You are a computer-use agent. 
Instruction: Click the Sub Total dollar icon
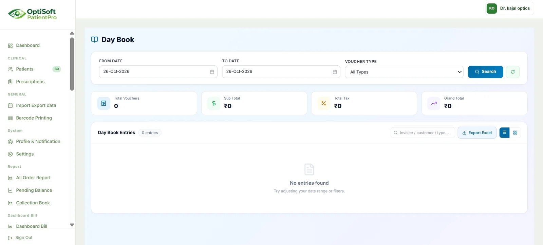(x=214, y=103)
